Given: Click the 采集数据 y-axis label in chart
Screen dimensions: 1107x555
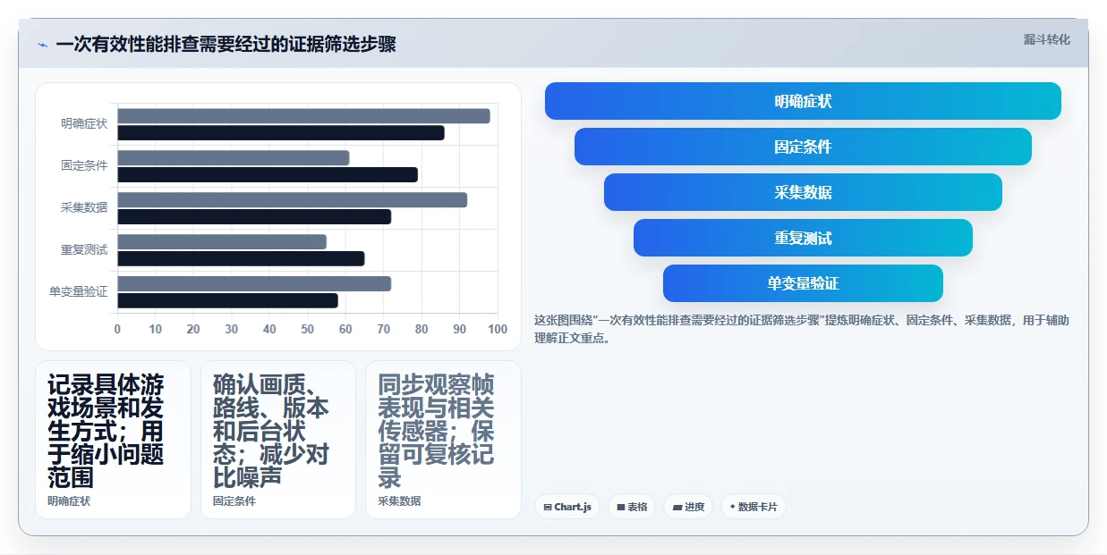Looking at the screenshot, I should (x=84, y=208).
